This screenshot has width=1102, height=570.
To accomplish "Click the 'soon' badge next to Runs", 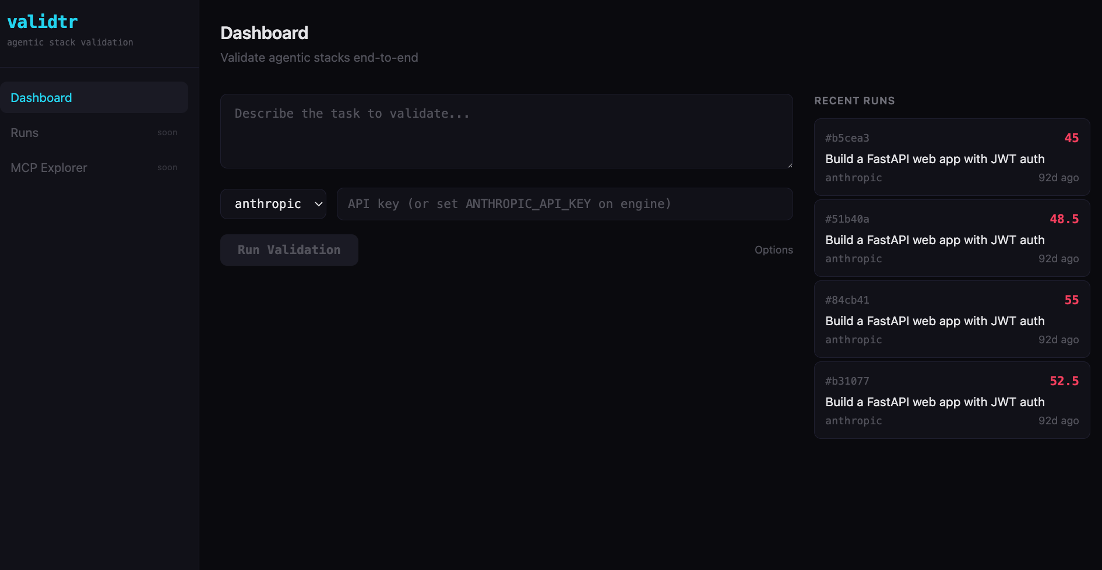I will tap(167, 132).
